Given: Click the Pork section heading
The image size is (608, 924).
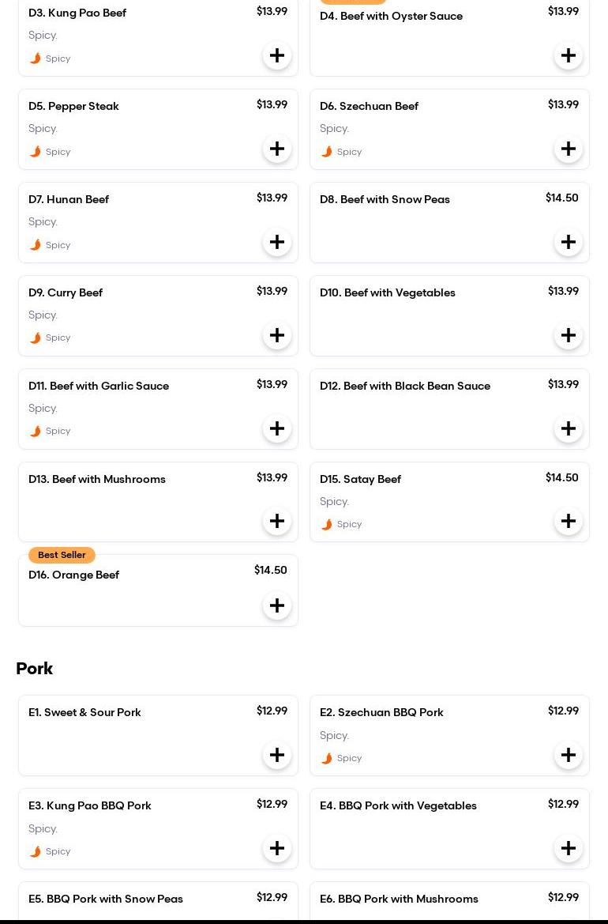Looking at the screenshot, I should [35, 669].
